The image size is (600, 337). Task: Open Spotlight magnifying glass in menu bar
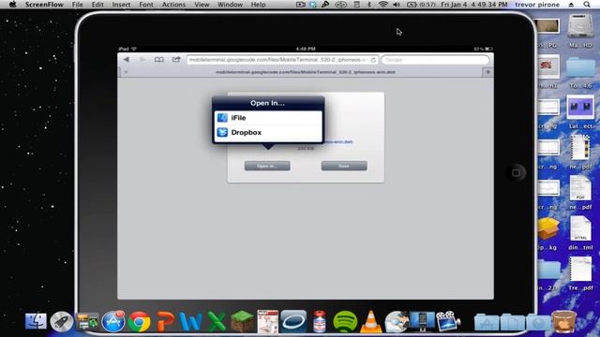click(x=587, y=5)
